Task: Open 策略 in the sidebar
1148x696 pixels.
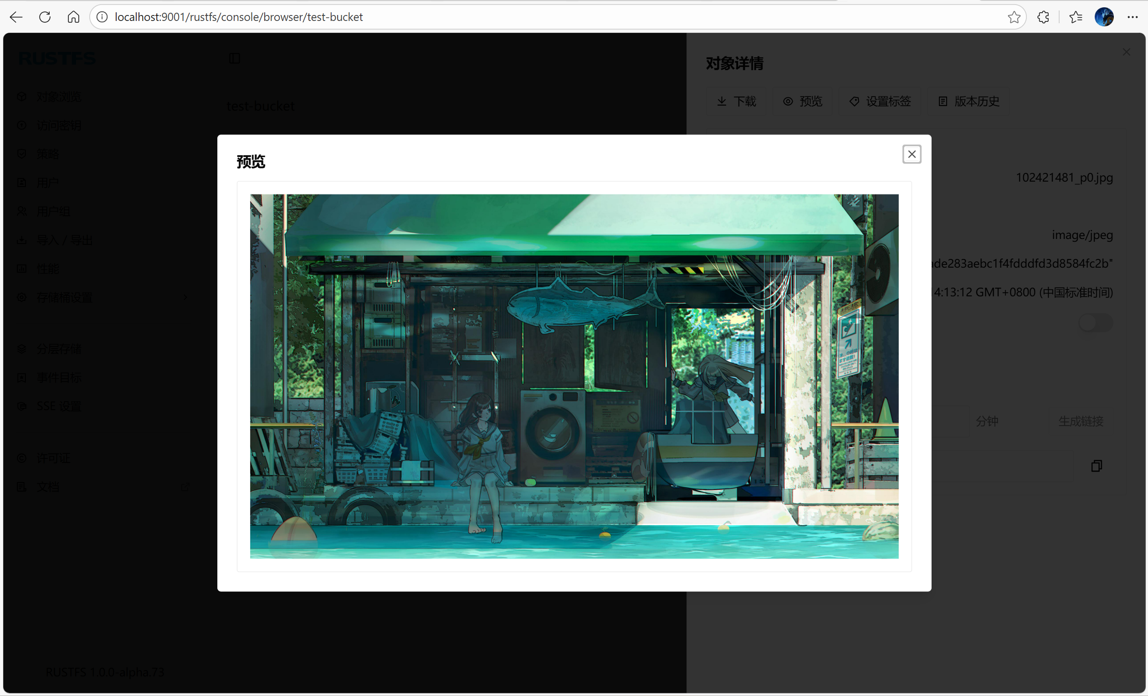Action: pos(104,154)
